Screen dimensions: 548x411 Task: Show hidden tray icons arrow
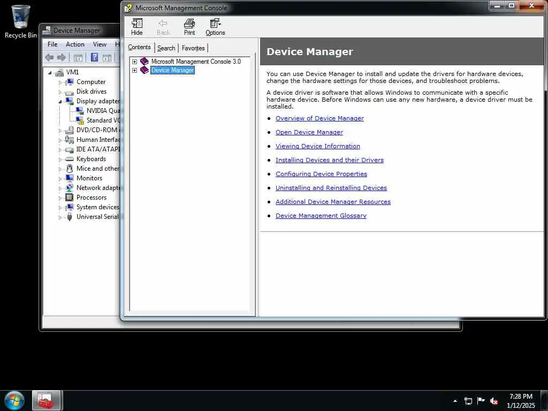[x=455, y=401]
